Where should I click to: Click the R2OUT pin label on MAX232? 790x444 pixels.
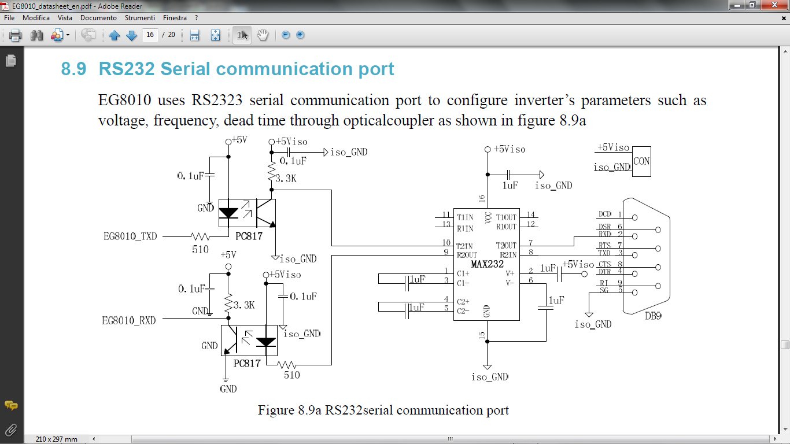(x=466, y=254)
